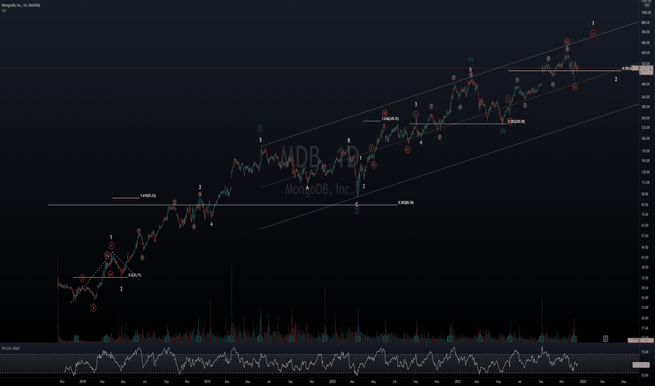Click the MongoDB, Inc. 1D NASDAQ symbol title

(x=21, y=5)
